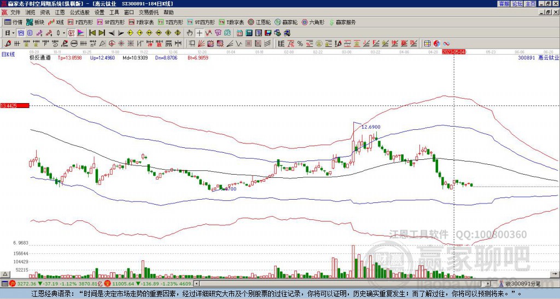Click the horizontal scrollbar right arrow
This screenshot has height=299, width=560.
488,284
